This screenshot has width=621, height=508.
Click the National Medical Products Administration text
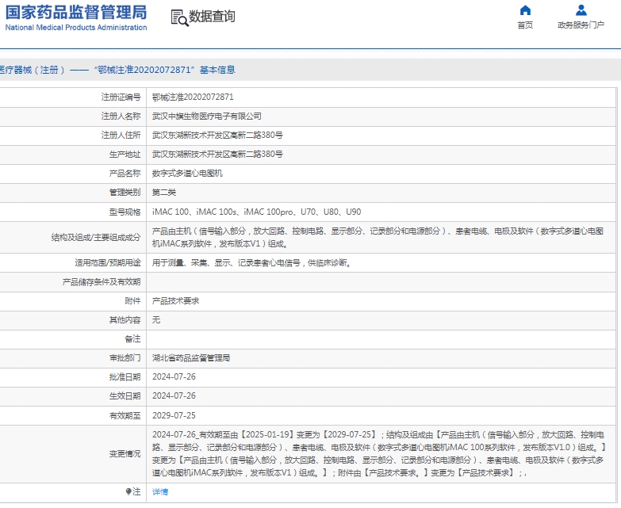click(x=75, y=27)
